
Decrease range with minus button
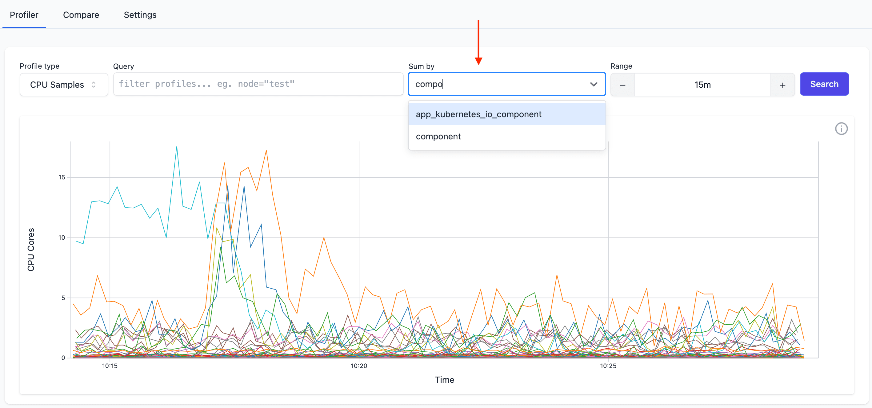click(x=622, y=85)
